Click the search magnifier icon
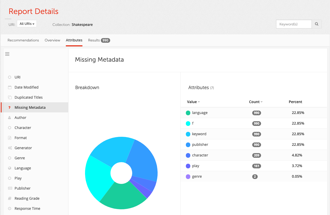This screenshot has height=215, width=330. (317, 24)
